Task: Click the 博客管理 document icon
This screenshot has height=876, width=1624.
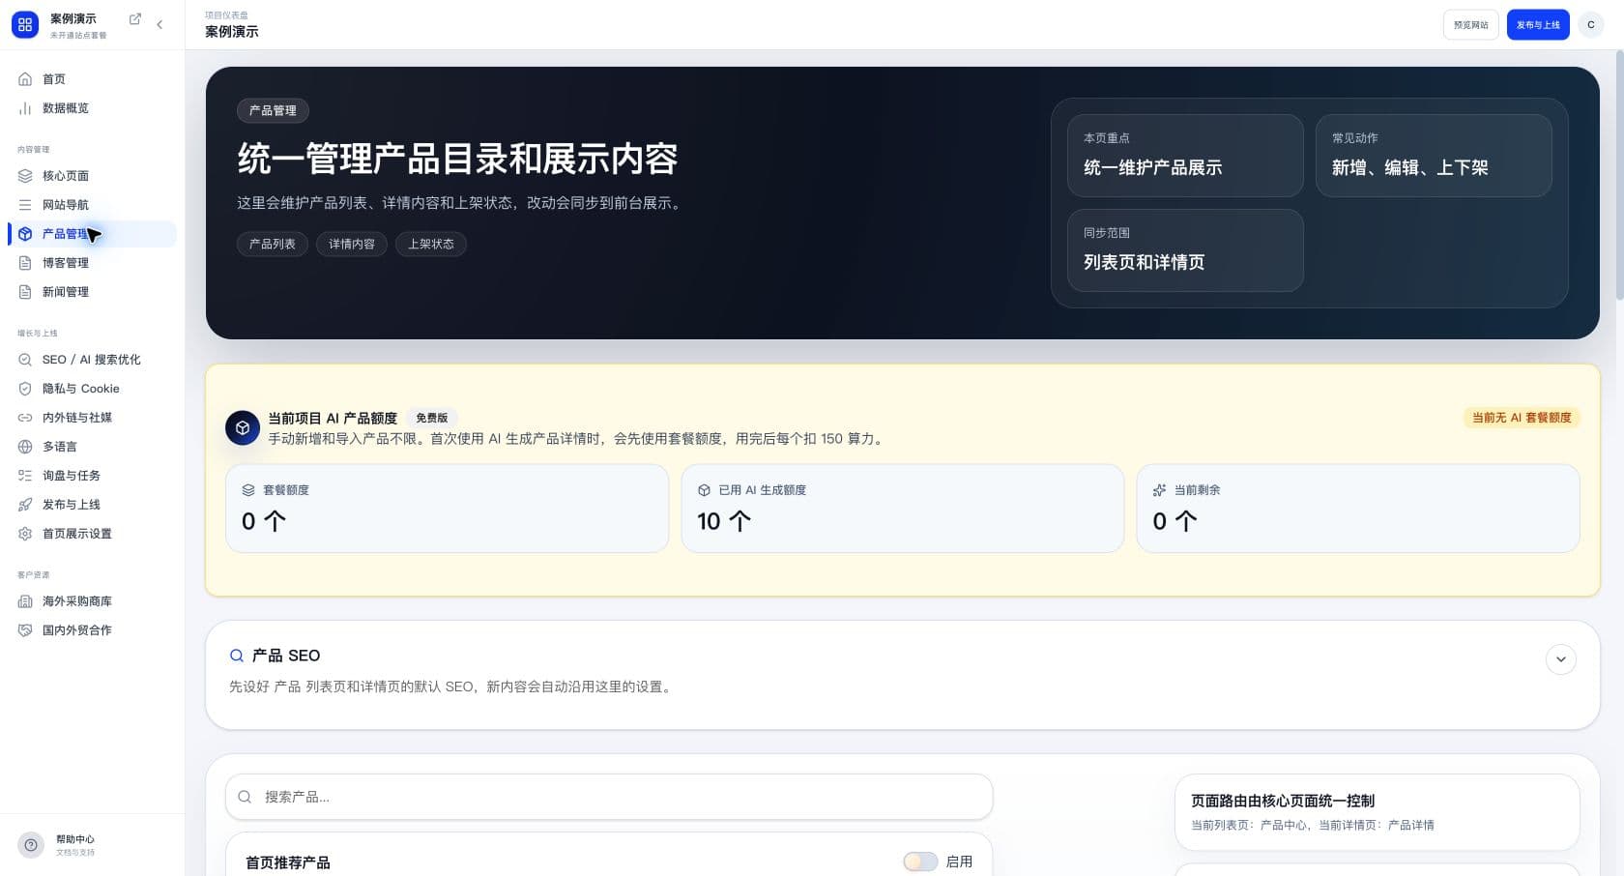Action: coord(25,263)
